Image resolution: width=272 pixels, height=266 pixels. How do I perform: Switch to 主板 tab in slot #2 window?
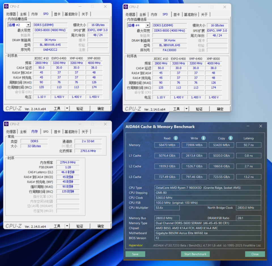23,14
